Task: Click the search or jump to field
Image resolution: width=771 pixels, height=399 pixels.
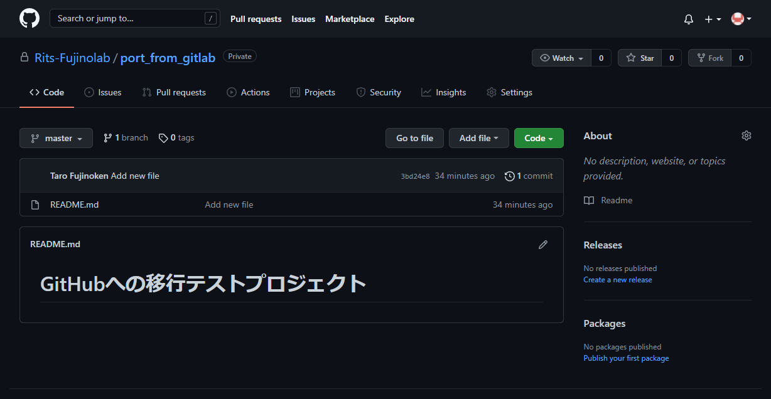Action: point(134,18)
